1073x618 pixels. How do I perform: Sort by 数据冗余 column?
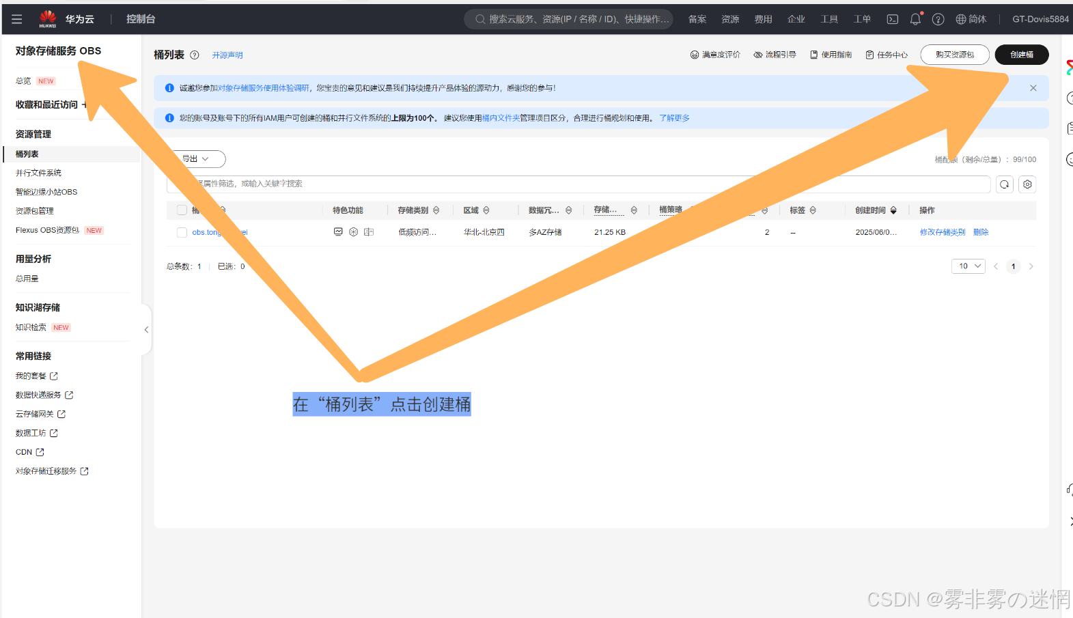tap(569, 210)
